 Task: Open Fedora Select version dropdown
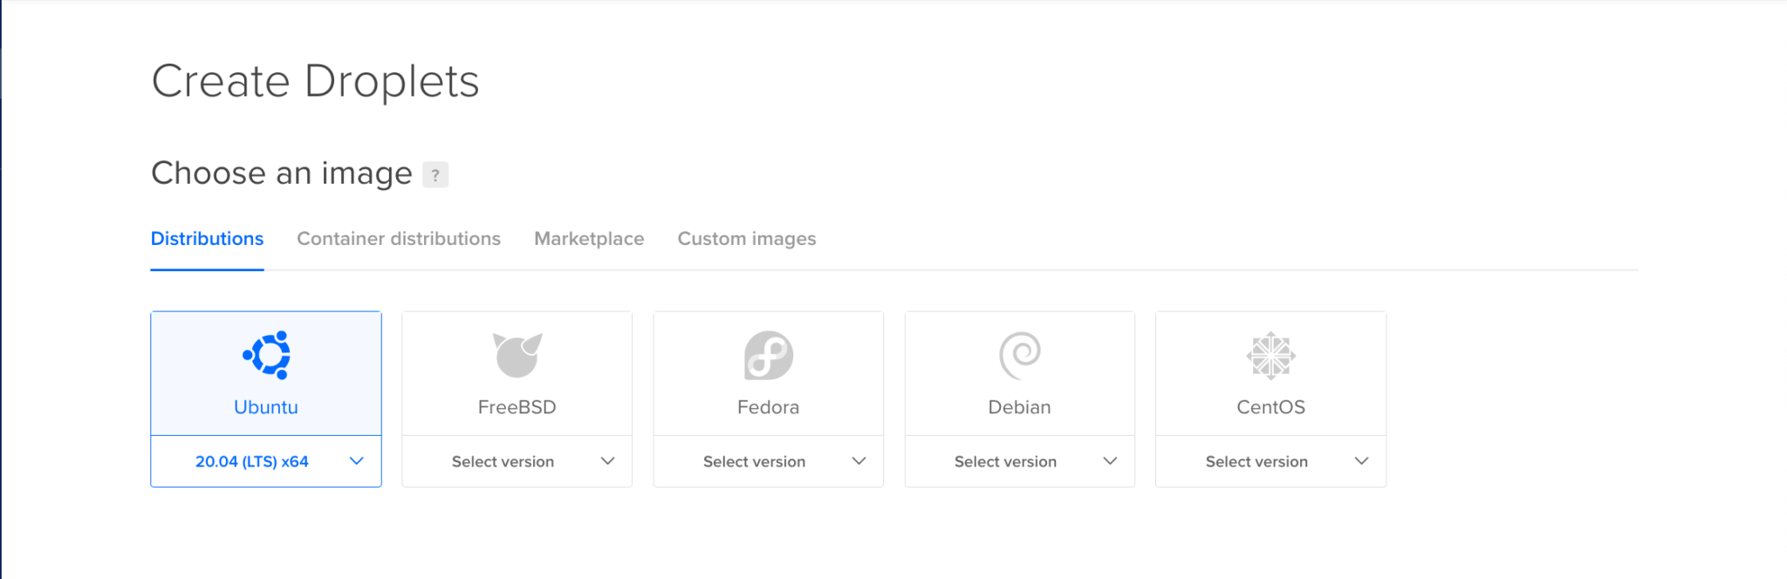[769, 461]
